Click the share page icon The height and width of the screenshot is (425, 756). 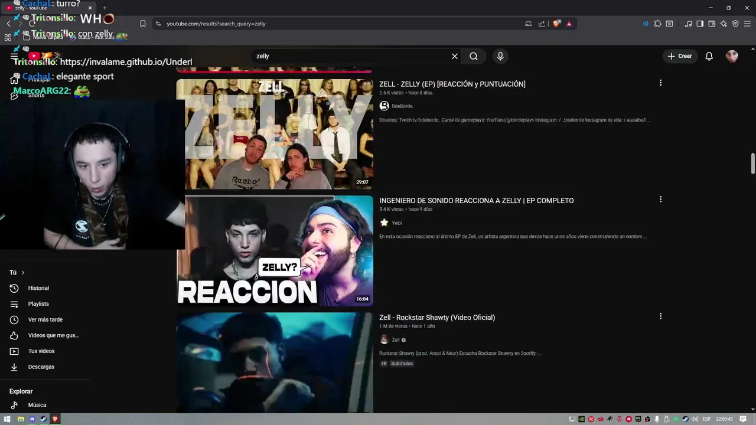[x=542, y=24]
